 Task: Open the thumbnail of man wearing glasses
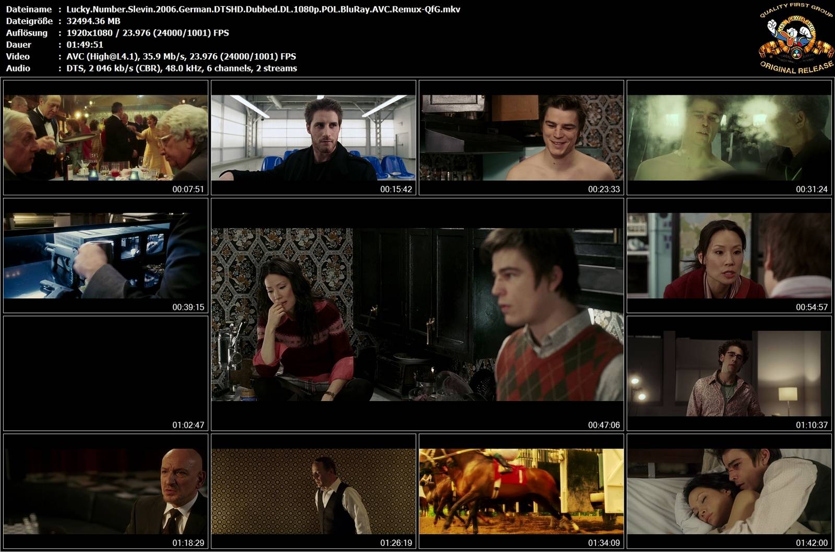729,373
